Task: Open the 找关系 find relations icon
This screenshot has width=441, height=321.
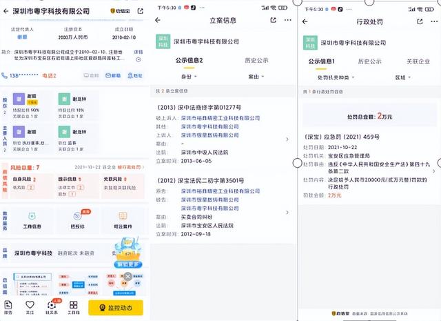Action: click(52, 307)
